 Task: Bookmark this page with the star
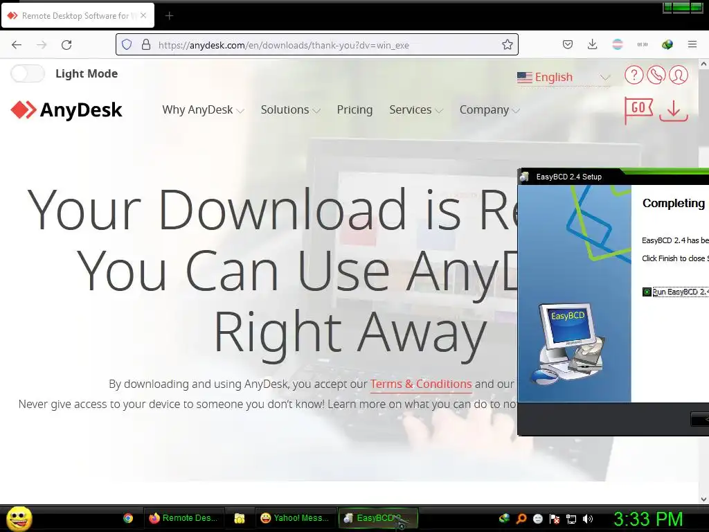508,44
